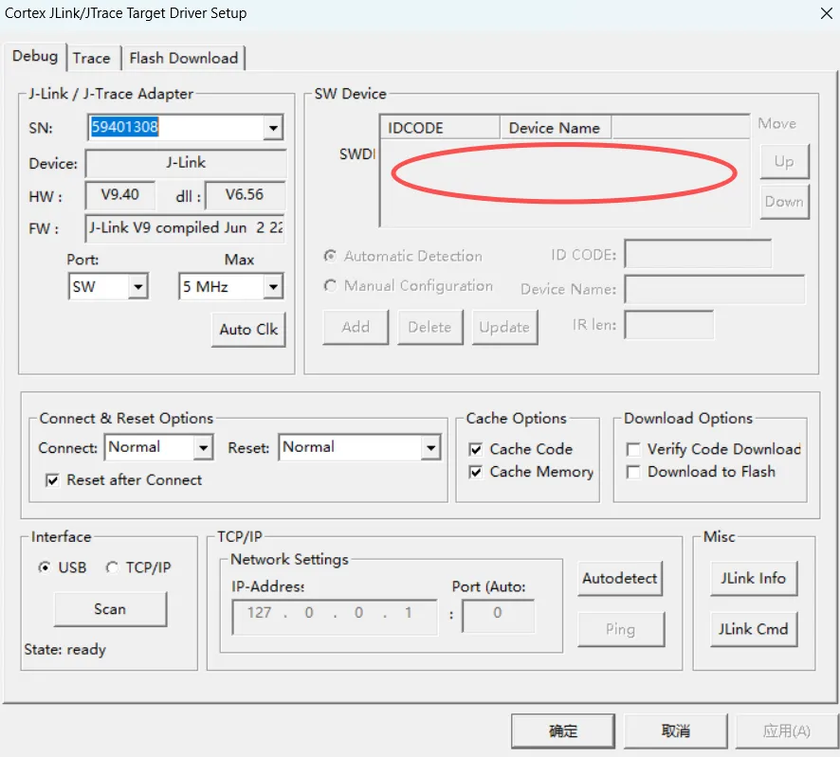This screenshot has width=840, height=757.
Task: Click the Device Name column header
Action: 556,128
